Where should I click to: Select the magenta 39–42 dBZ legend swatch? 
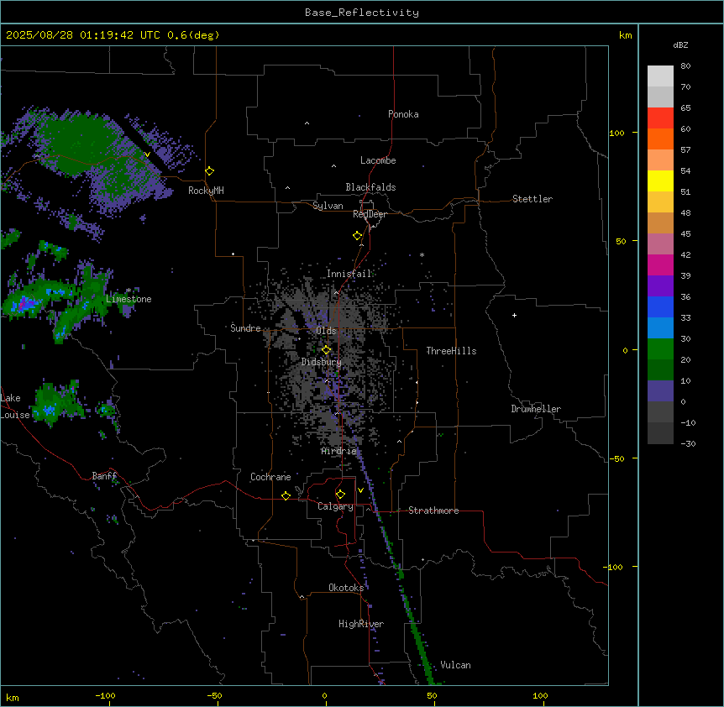tap(660, 265)
